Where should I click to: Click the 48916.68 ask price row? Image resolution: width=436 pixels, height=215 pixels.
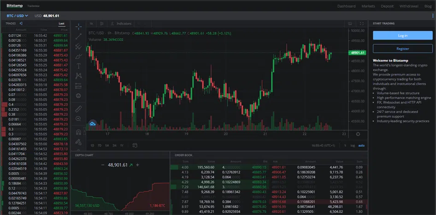(318, 202)
